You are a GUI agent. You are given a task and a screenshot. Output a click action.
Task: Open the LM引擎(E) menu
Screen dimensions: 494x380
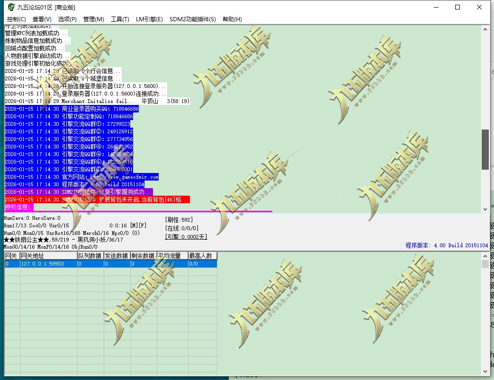pos(149,19)
